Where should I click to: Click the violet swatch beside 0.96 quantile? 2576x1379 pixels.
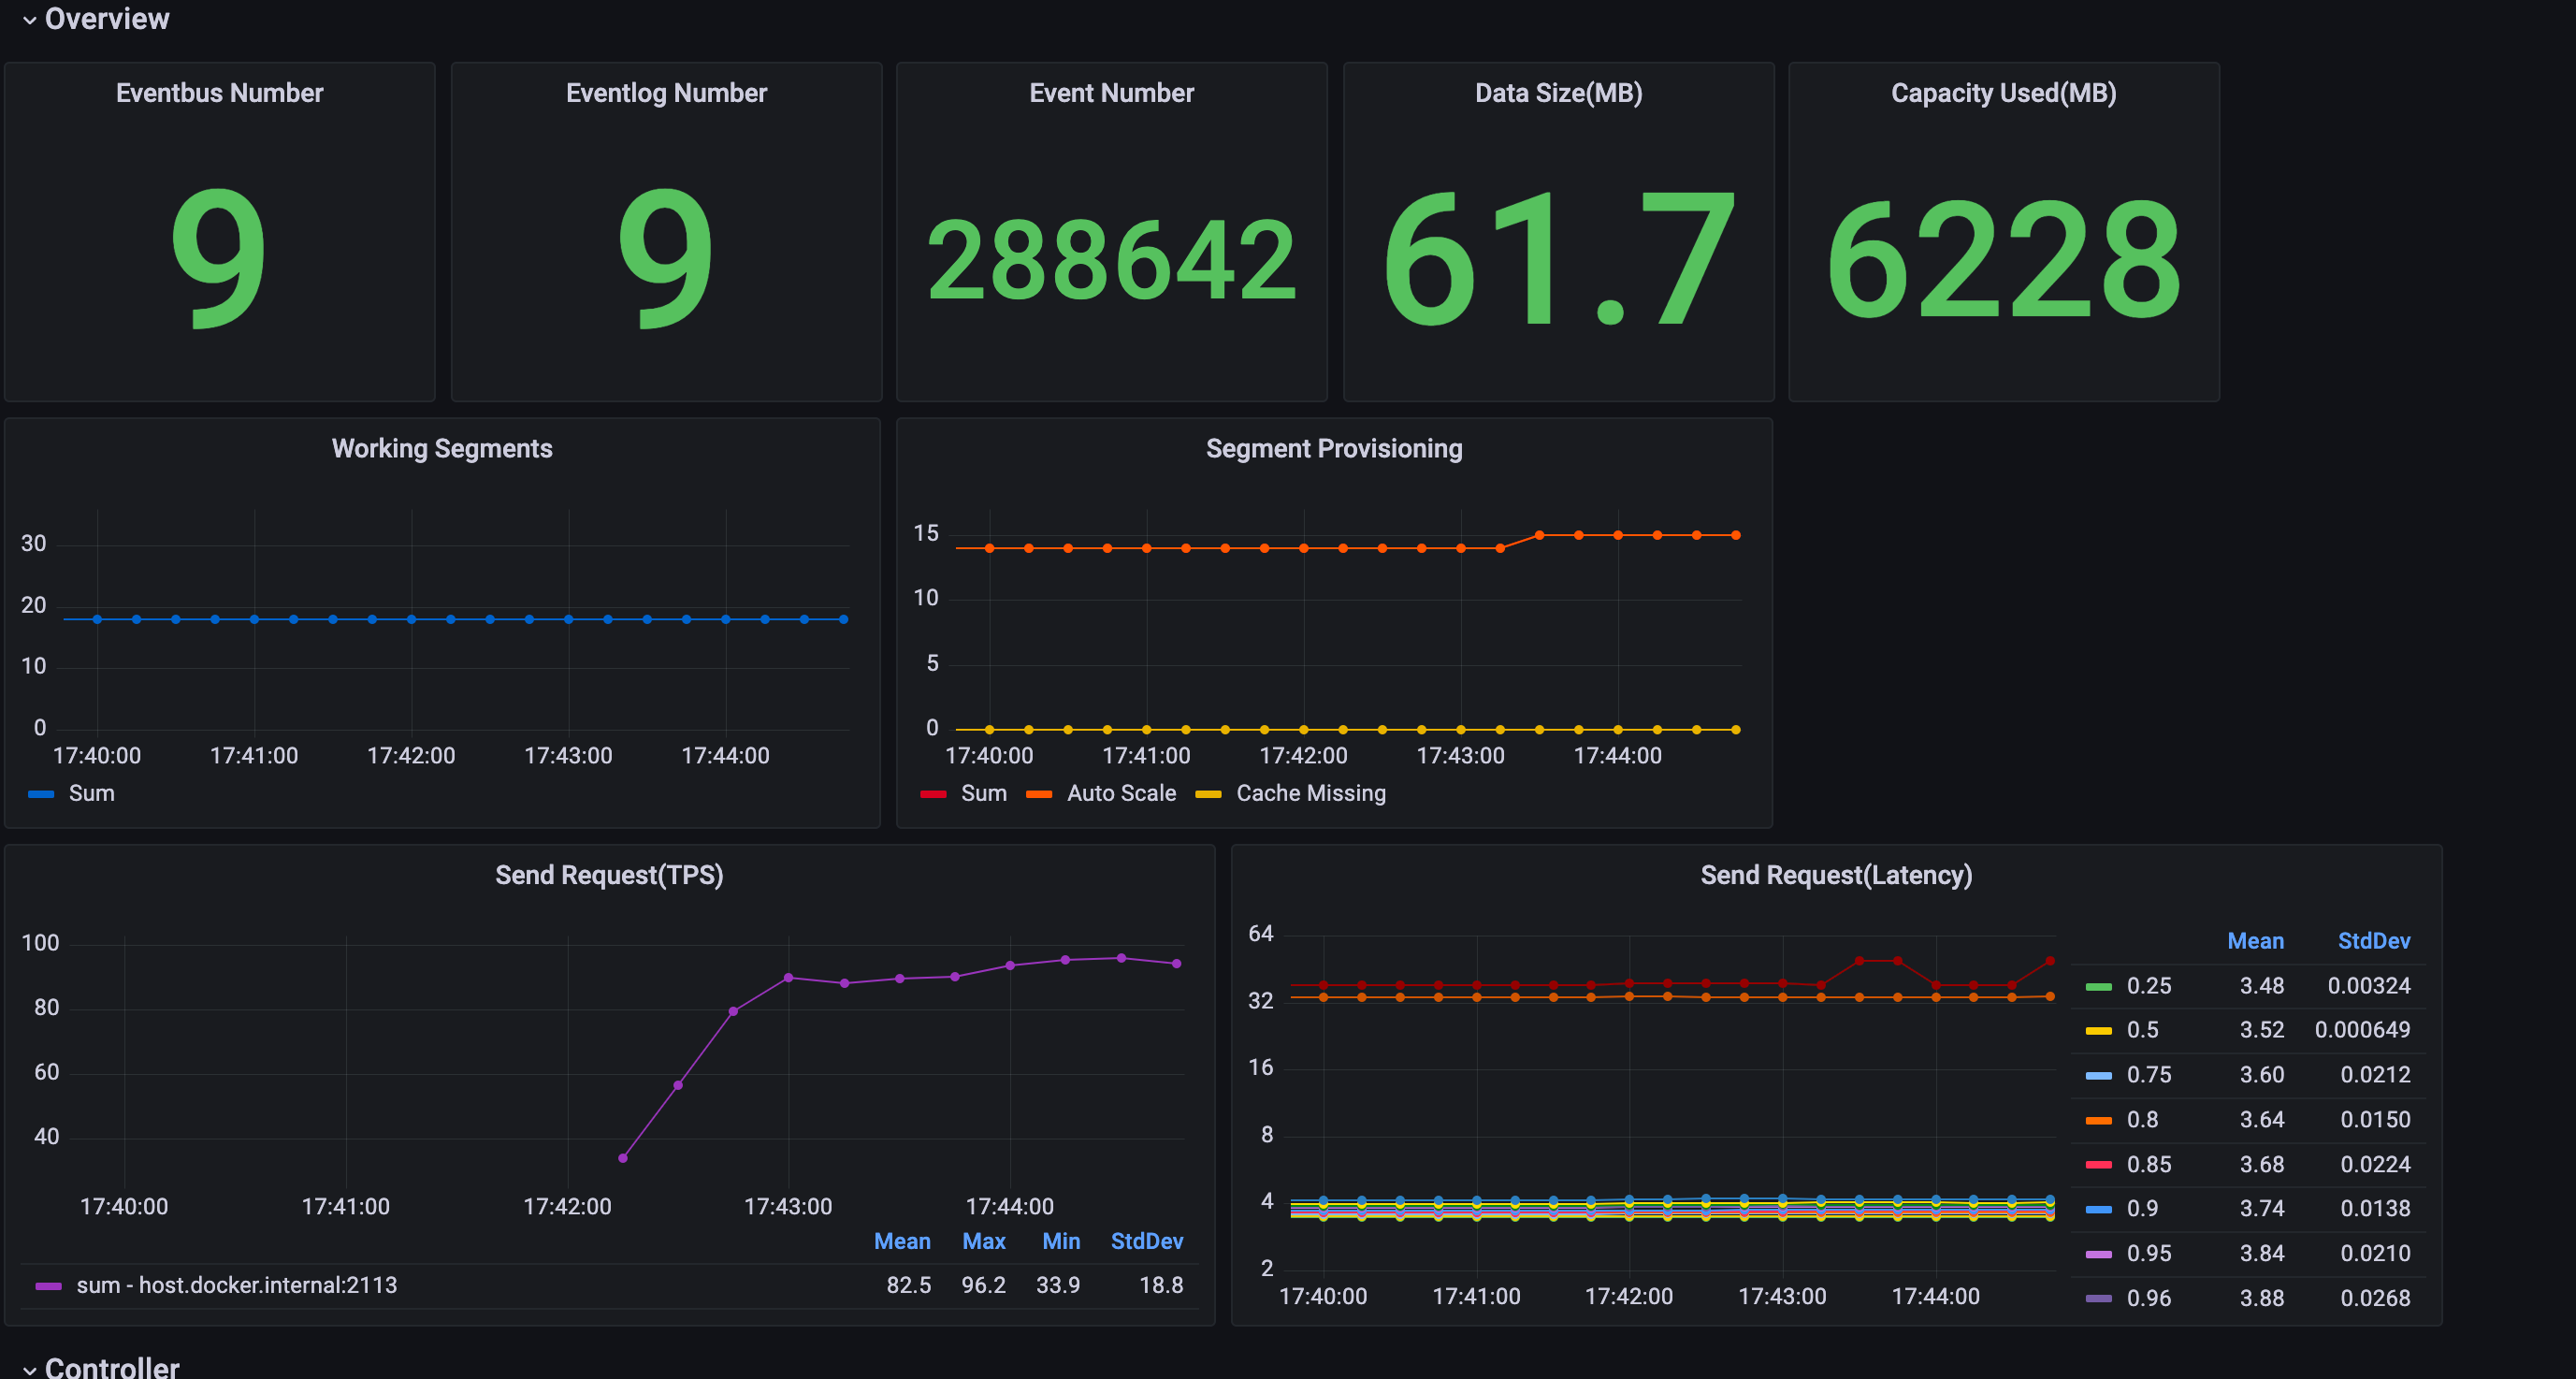coord(2098,1299)
